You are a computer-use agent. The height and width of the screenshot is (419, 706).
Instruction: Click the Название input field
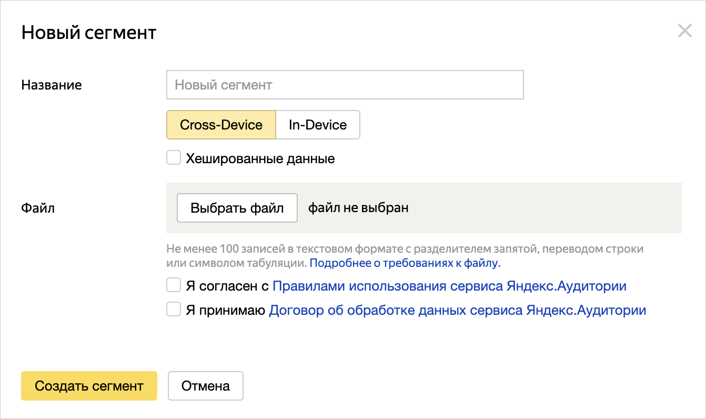tap(345, 85)
